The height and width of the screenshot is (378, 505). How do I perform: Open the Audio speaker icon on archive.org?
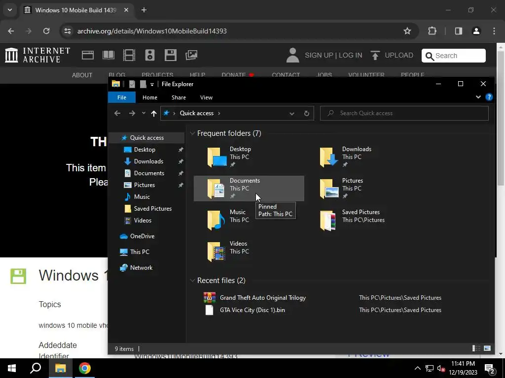(150, 55)
